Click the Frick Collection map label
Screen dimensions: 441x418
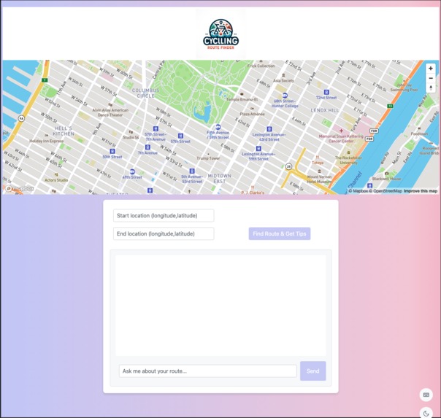[x=261, y=66]
